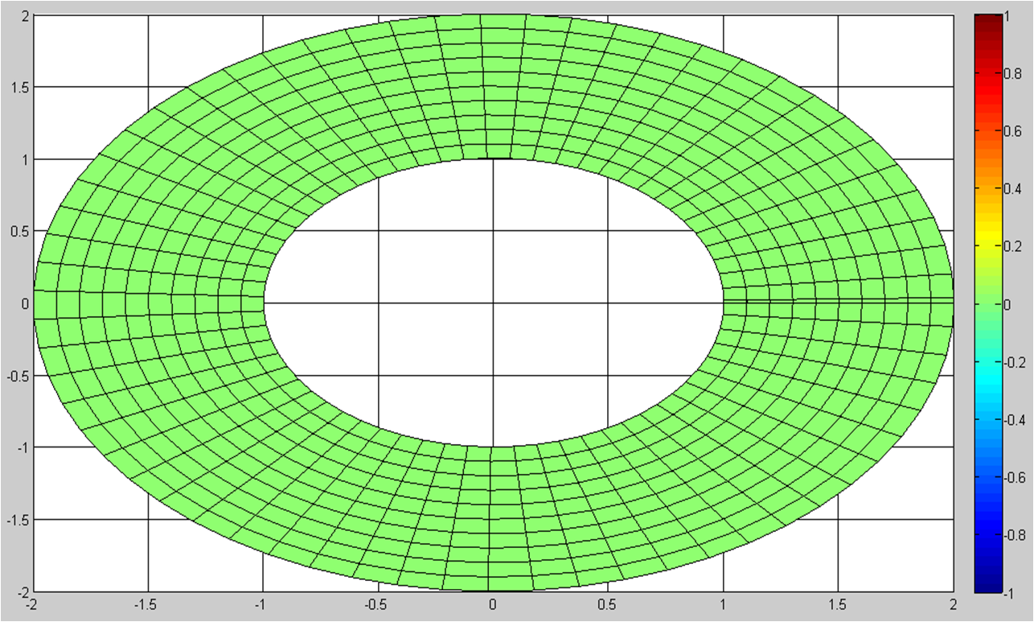Screen dimensions: 1034x622
Task: Select the colorbar tick label -0.6
Action: [x=1015, y=477]
